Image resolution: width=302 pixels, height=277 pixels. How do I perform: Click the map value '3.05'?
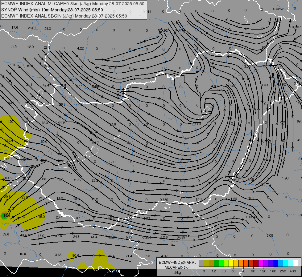click(270, 235)
